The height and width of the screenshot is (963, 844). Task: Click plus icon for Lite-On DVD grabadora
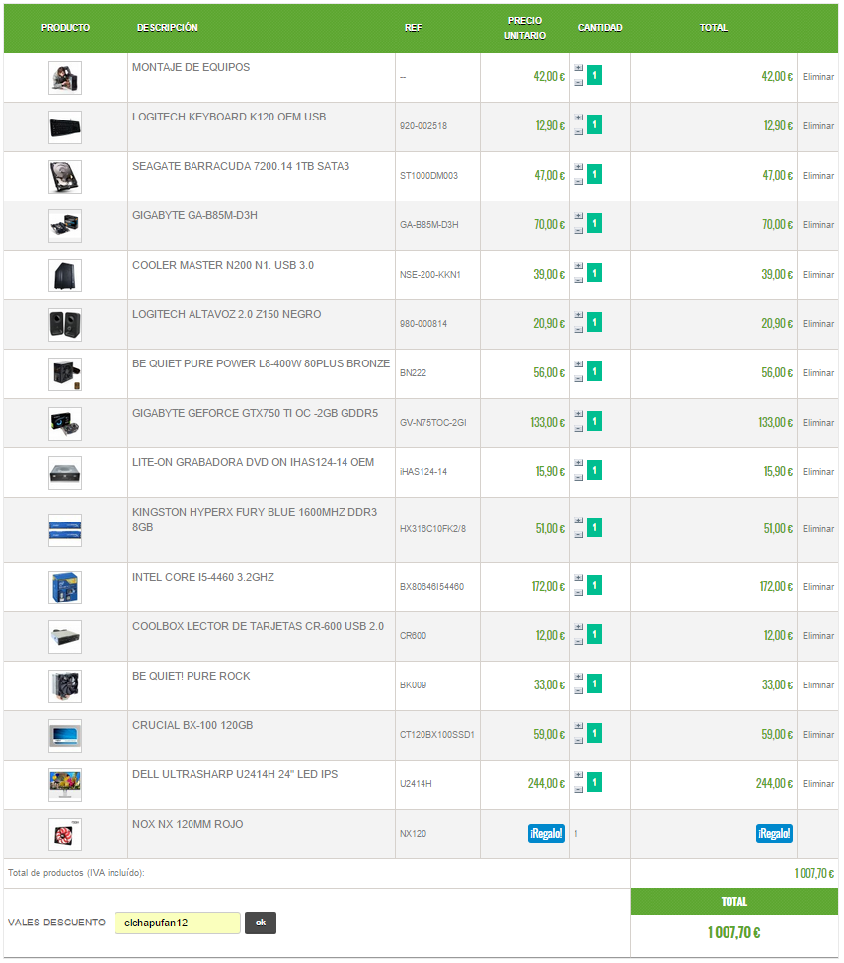pyautogui.click(x=578, y=463)
